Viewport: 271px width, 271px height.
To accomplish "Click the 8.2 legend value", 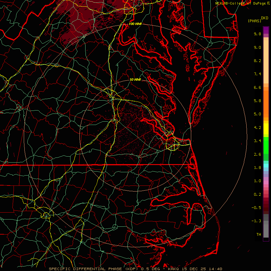I will coord(257,61).
